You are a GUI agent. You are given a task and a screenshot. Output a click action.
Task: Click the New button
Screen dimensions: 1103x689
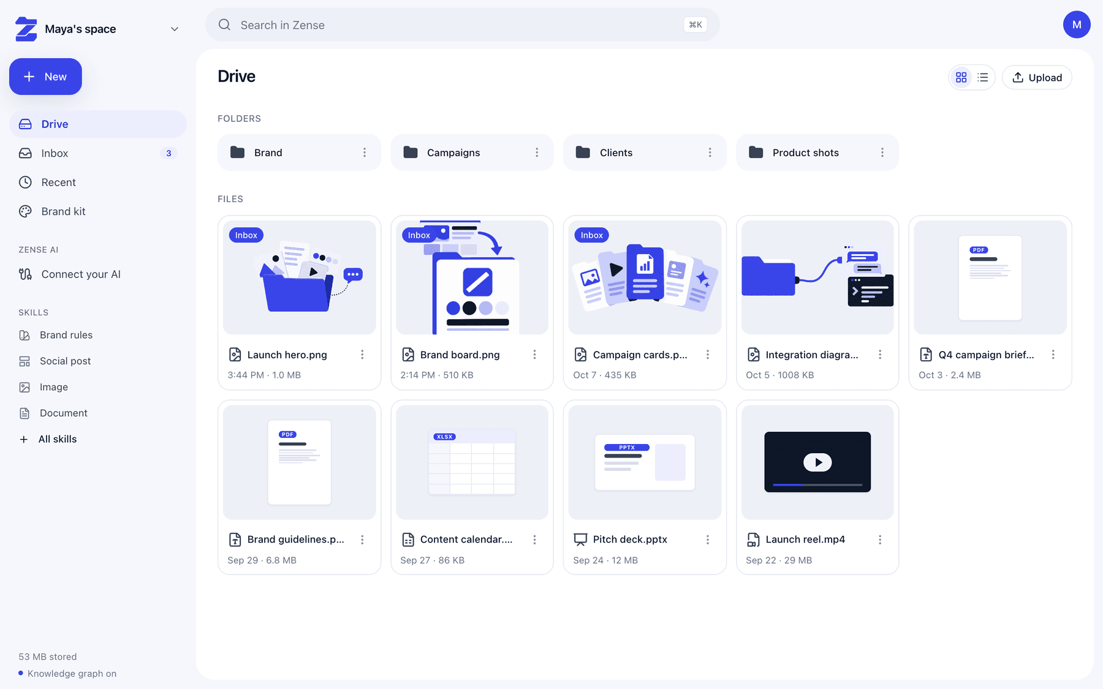[45, 77]
